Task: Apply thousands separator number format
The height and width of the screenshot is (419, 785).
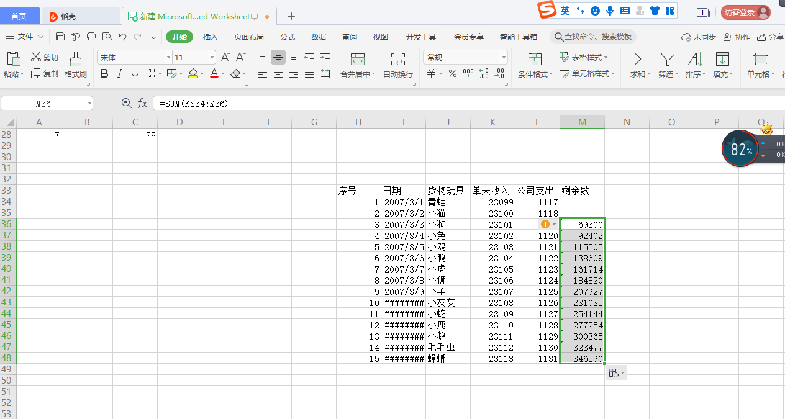Action: 469,73
